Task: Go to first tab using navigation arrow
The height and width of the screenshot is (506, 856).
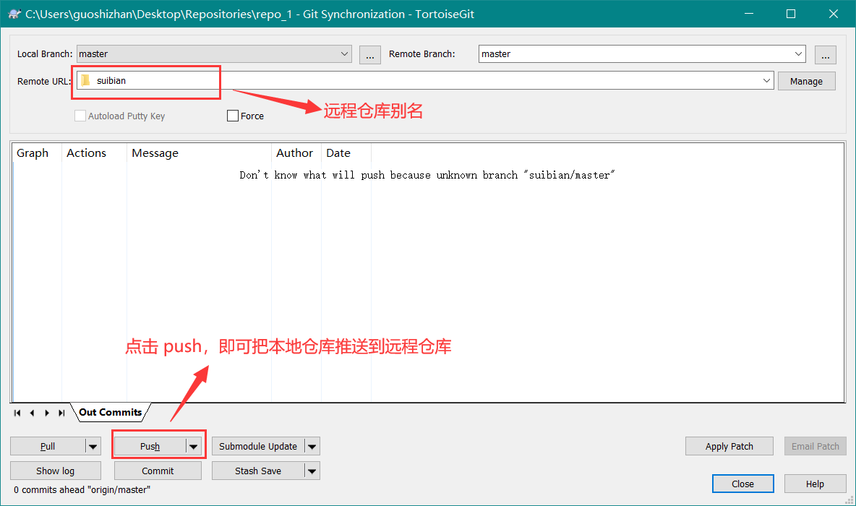Action: tap(17, 413)
